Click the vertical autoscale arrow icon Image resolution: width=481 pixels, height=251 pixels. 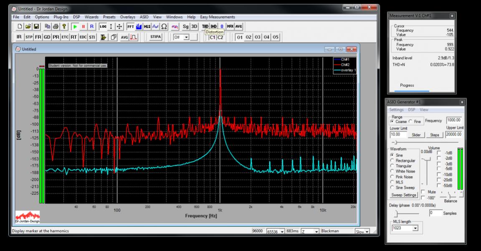(111, 27)
